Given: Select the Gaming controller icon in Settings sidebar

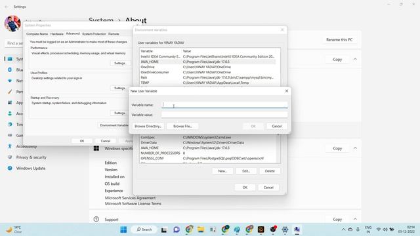Looking at the screenshot, I should (x=10, y=136).
